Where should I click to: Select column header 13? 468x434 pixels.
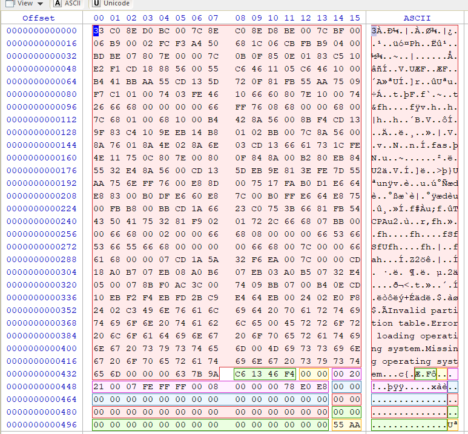click(322, 18)
